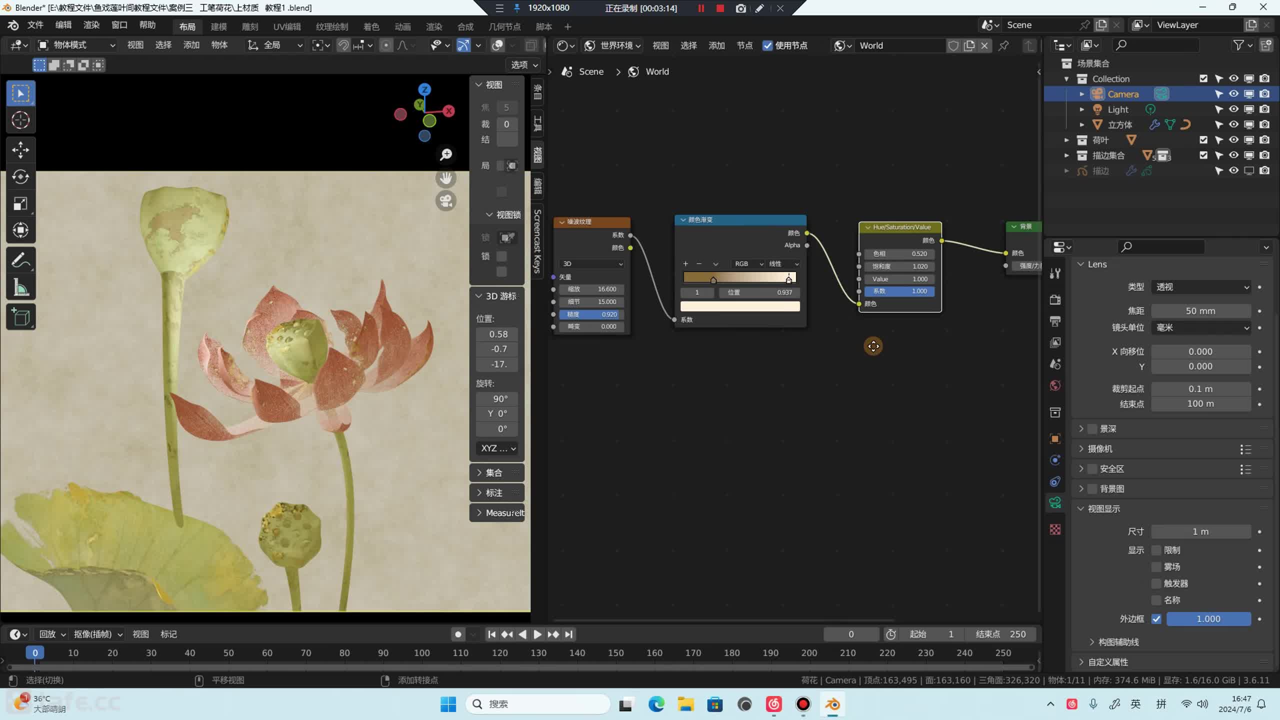Click the current frame field
Image resolution: width=1280 pixels, height=720 pixels.
[851, 634]
